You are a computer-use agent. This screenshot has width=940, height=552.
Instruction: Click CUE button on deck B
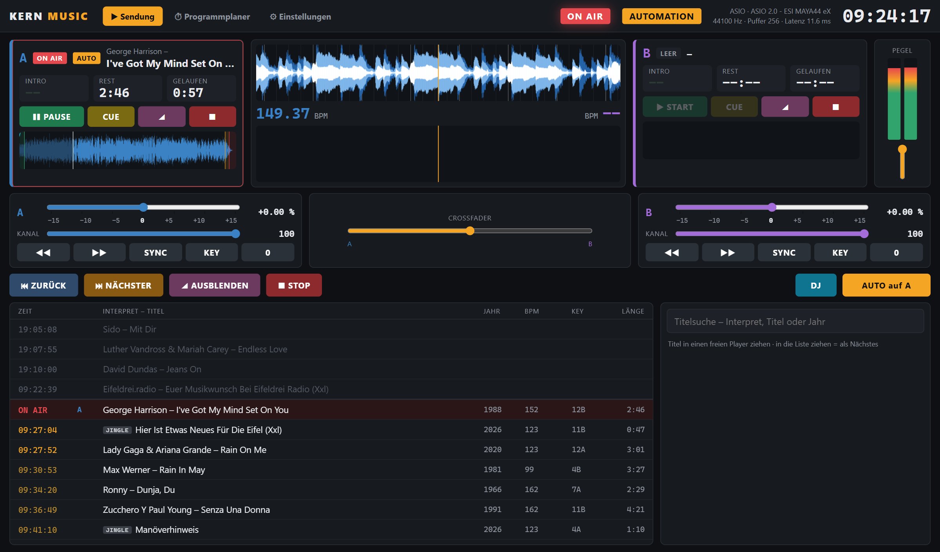(x=734, y=107)
